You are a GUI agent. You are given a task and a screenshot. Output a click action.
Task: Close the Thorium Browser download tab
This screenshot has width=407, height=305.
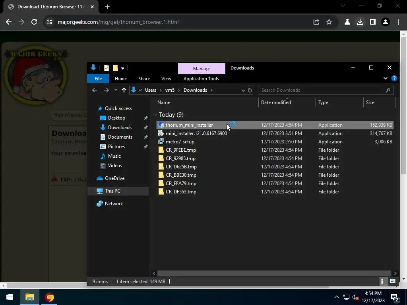pyautogui.click(x=92, y=7)
